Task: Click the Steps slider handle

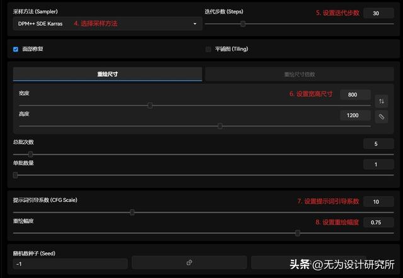Action: click(x=242, y=24)
